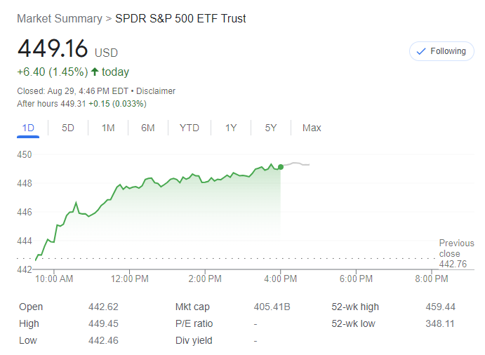Screen dimensions: 485x355
Task: Select the 1D time range tab
Action: tap(28, 128)
